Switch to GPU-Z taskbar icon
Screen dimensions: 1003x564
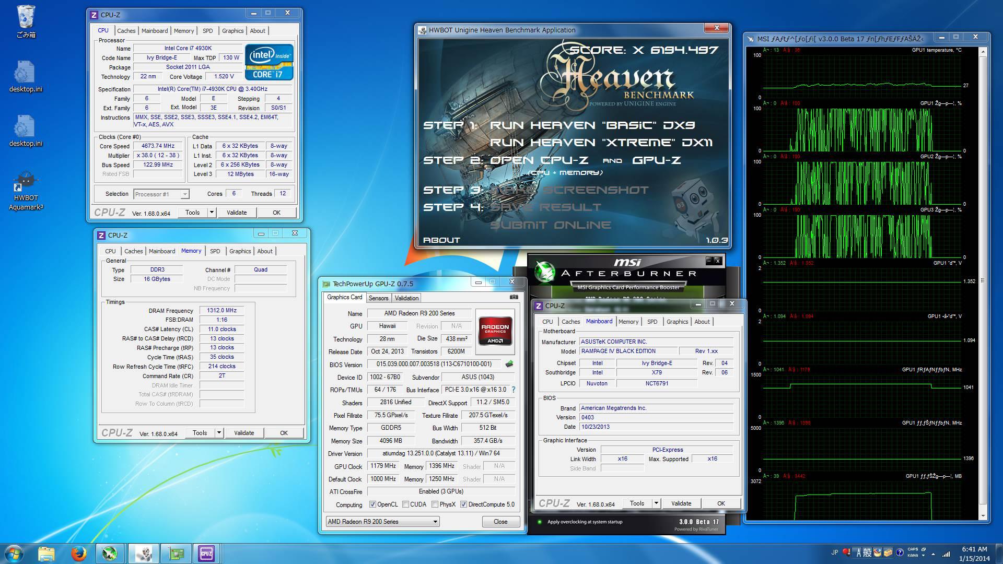point(175,554)
